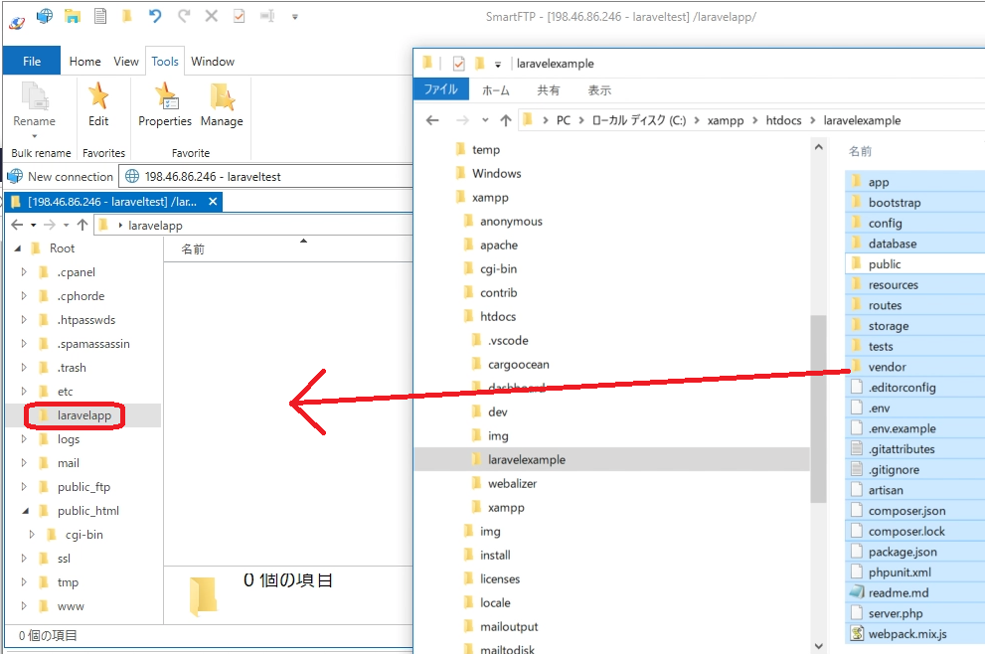Switch to the Window ribbon tab
The image size is (985, 654).
[213, 61]
